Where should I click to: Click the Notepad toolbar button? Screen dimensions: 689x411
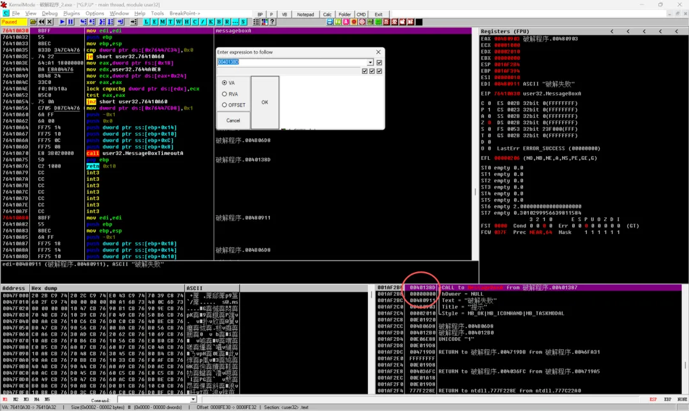click(x=306, y=15)
